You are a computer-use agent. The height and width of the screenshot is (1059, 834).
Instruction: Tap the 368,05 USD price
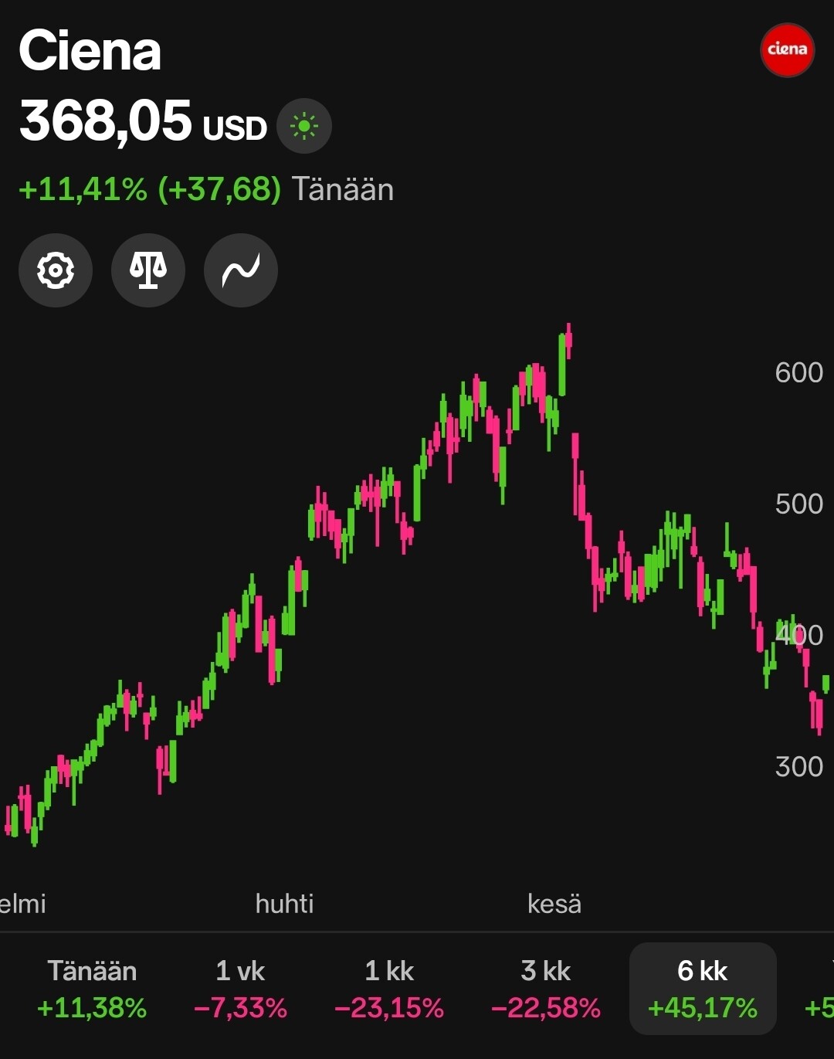pos(143,122)
